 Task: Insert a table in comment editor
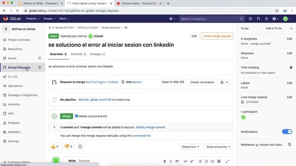219,161
